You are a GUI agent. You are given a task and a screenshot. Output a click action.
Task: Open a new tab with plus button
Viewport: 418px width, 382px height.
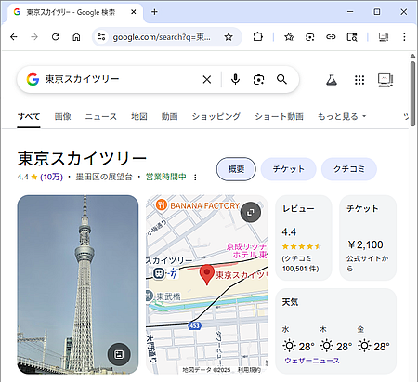pos(154,12)
